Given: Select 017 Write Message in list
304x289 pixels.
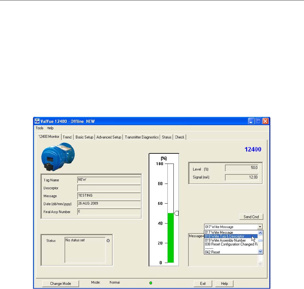Looking at the screenshot, I should click(x=231, y=232).
